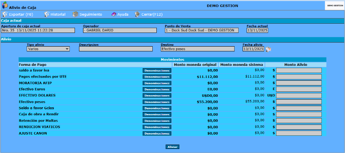Open Denominaciones for Retención por Multas
This screenshot has width=345, height=153.
coord(157,121)
